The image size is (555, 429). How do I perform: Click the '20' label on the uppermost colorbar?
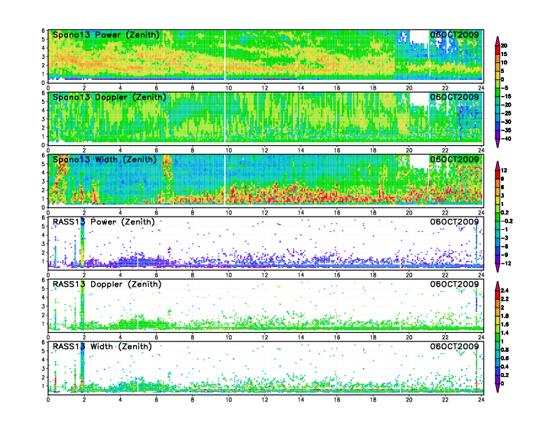[504, 46]
